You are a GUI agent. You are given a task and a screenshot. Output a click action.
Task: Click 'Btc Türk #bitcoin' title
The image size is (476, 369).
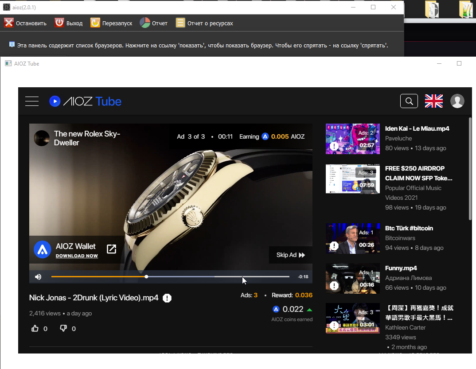[x=409, y=228]
